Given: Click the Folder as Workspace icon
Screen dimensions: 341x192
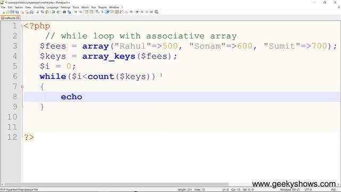Looking at the screenshot, I should click(126, 12).
